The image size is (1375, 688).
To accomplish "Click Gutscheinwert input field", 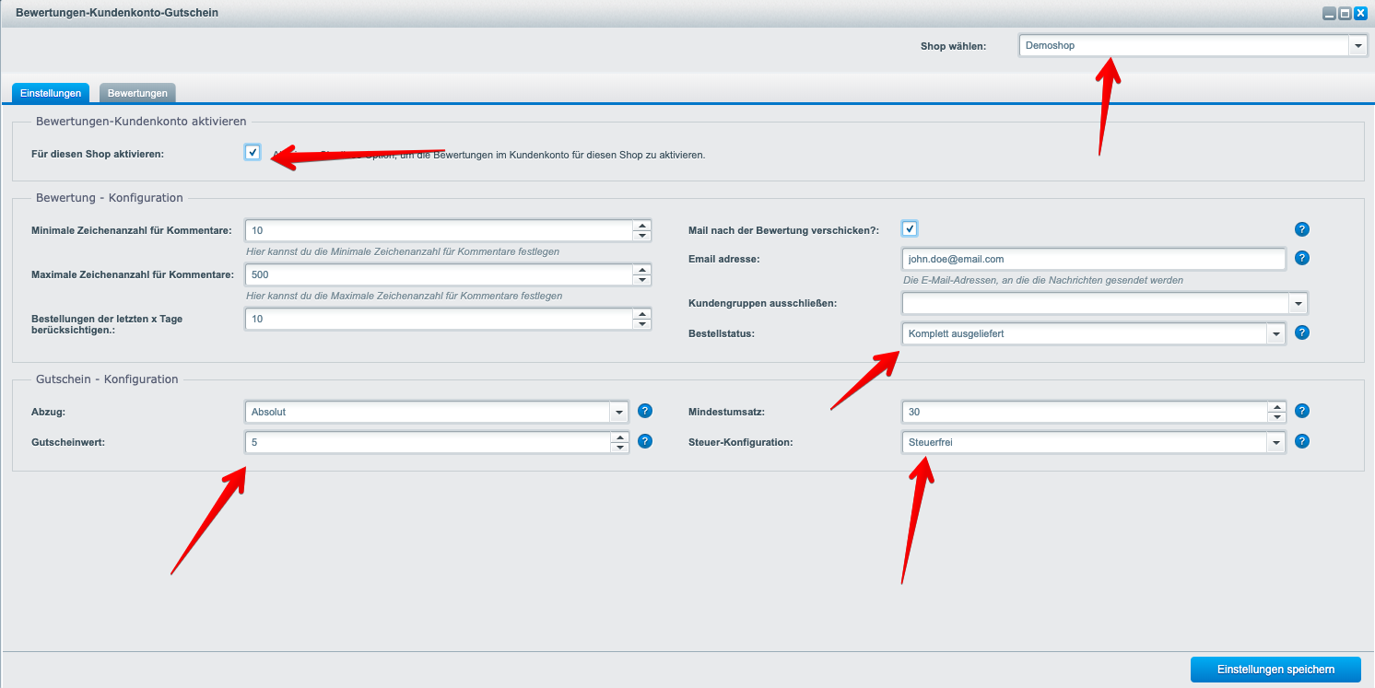I will click(429, 443).
